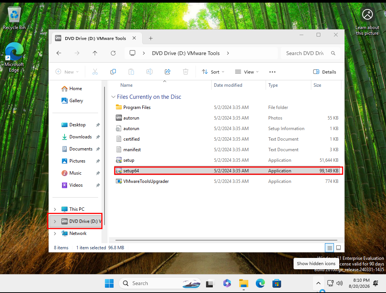Select DVD Drive (D:) VMware Tools tab
The image size is (386, 293).
pyautogui.click(x=95, y=38)
